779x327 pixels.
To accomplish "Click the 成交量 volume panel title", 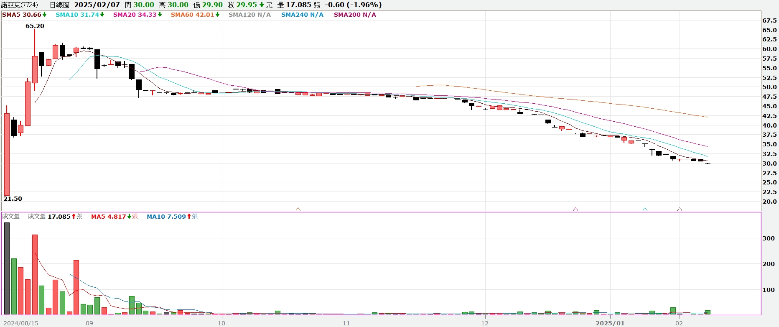I will (11, 217).
